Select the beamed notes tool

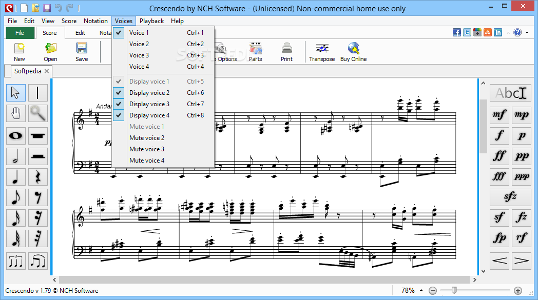pos(38,261)
